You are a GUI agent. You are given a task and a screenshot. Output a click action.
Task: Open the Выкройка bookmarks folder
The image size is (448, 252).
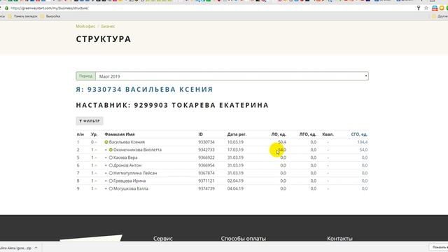(x=50, y=16)
